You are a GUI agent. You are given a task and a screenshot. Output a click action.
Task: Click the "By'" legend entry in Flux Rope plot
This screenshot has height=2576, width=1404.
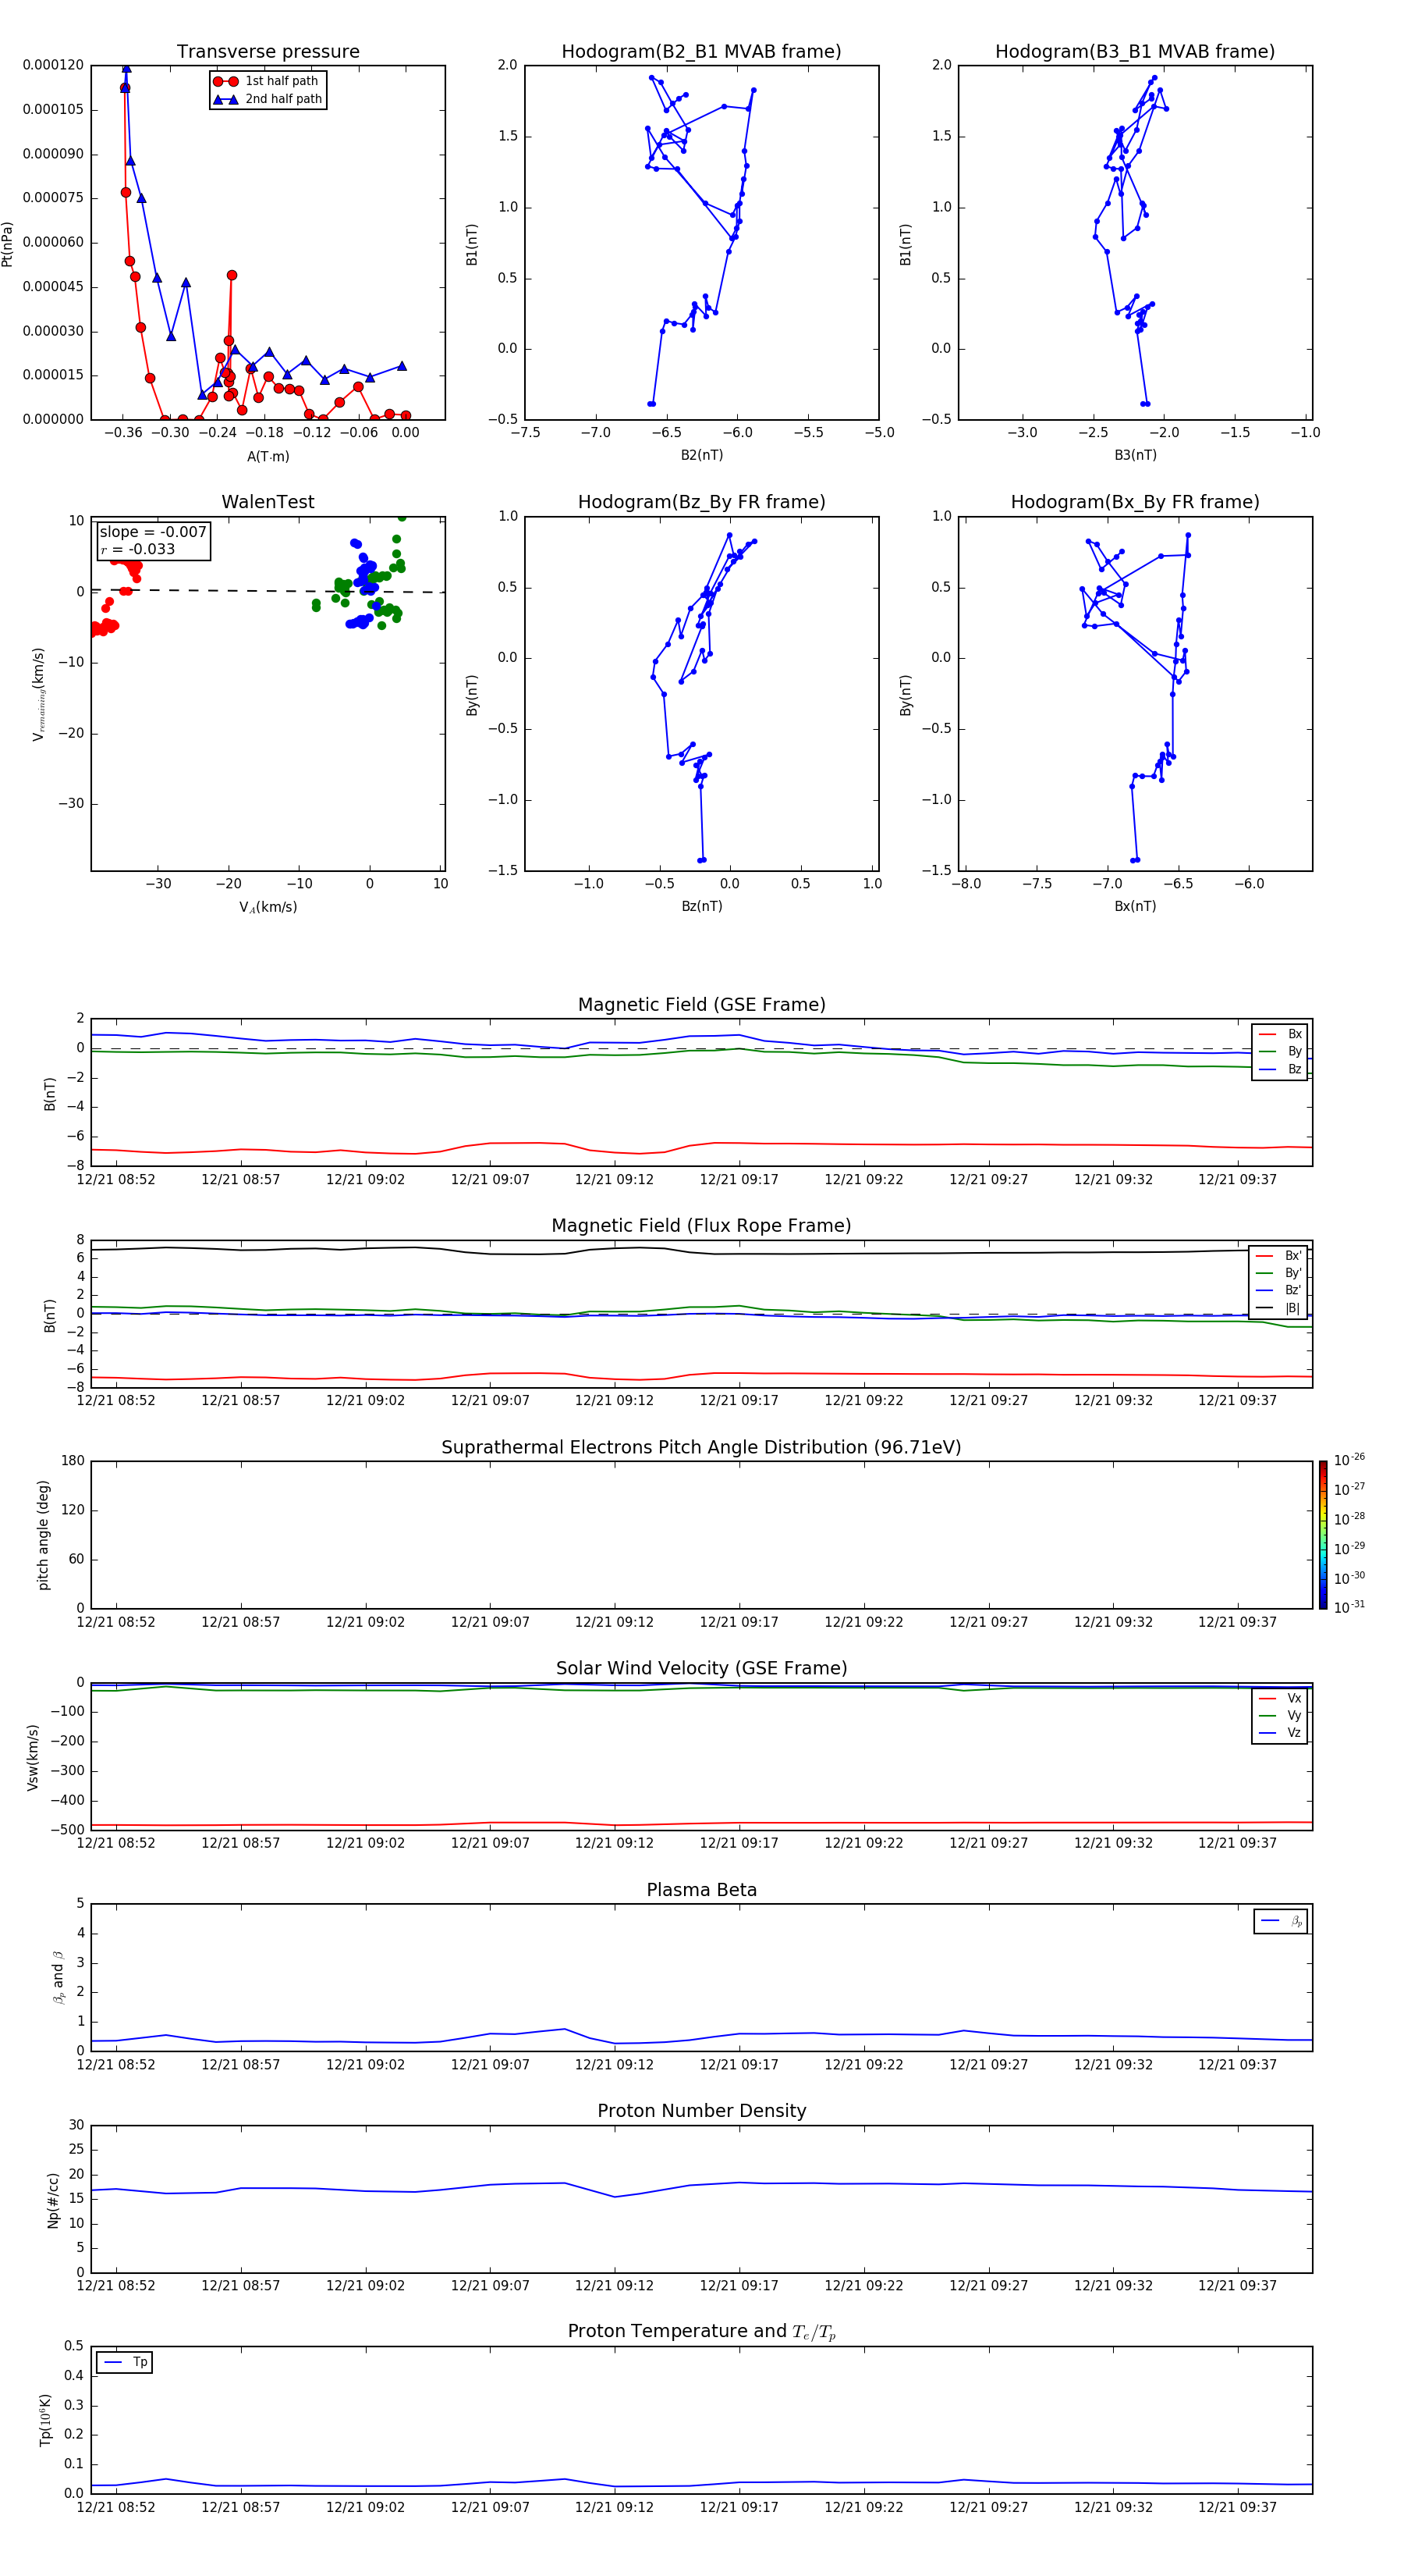click(1279, 1273)
